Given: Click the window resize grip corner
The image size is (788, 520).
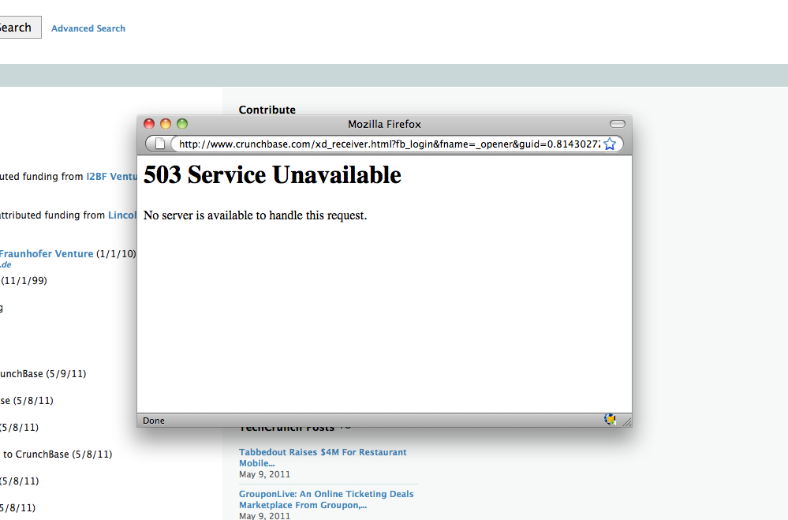Looking at the screenshot, I should (x=626, y=422).
